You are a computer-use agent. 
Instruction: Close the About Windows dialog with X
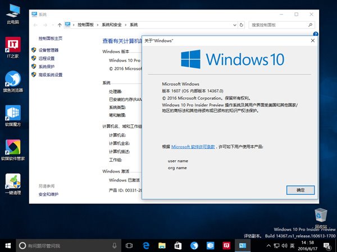[x=313, y=40]
